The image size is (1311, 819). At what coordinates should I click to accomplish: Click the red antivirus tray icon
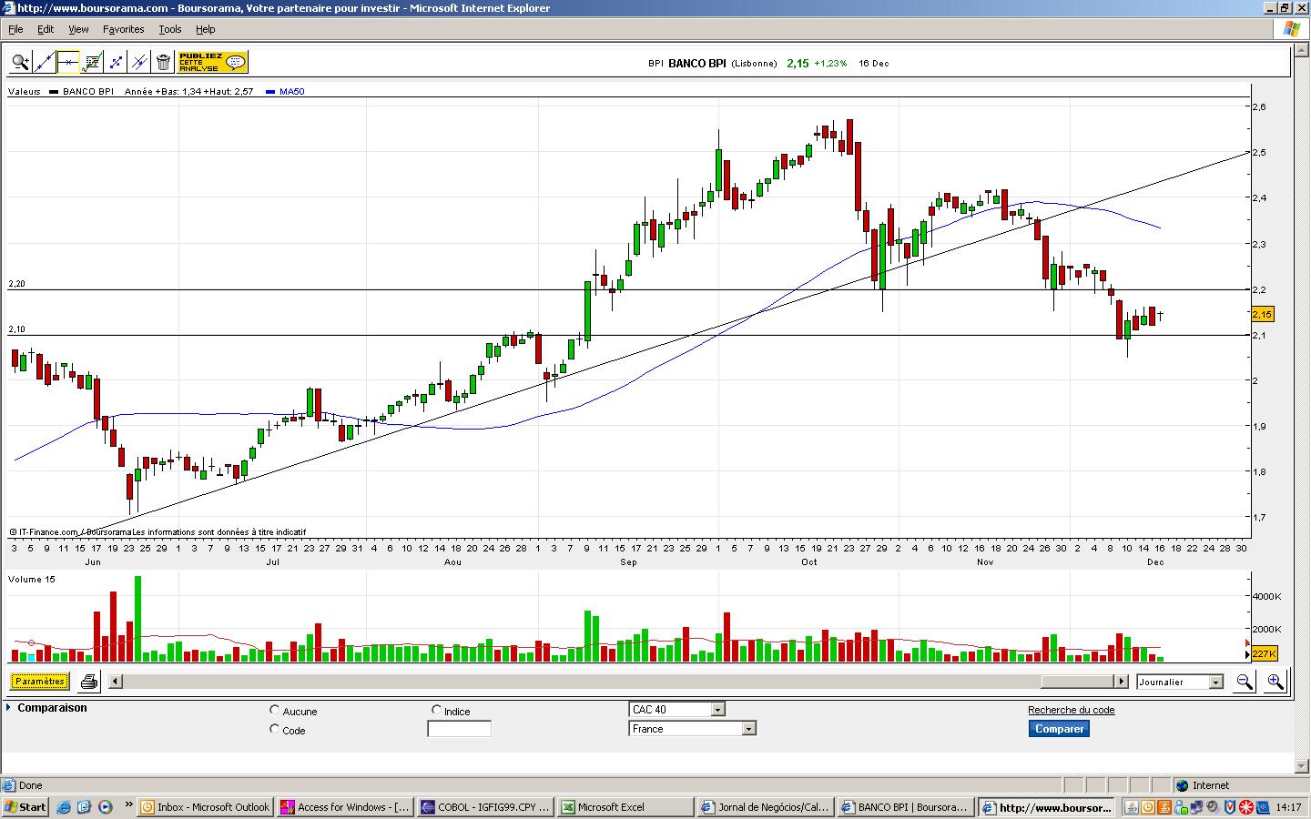(x=1246, y=806)
